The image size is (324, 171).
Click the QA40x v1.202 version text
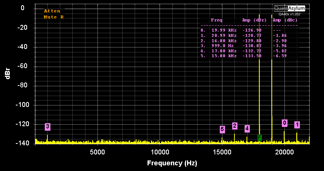click(x=289, y=14)
